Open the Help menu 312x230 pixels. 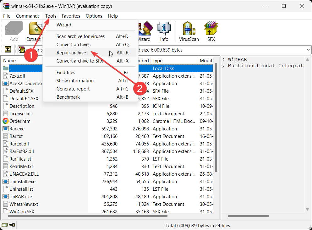click(x=113, y=16)
